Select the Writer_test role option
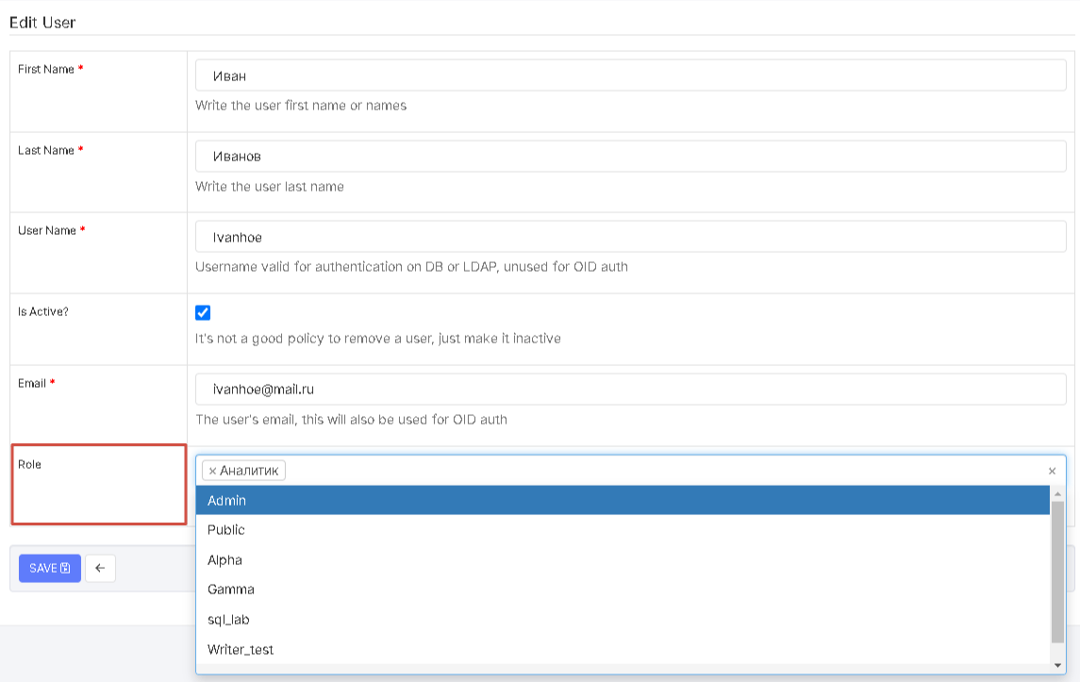The height and width of the screenshot is (682, 1080). click(623, 650)
